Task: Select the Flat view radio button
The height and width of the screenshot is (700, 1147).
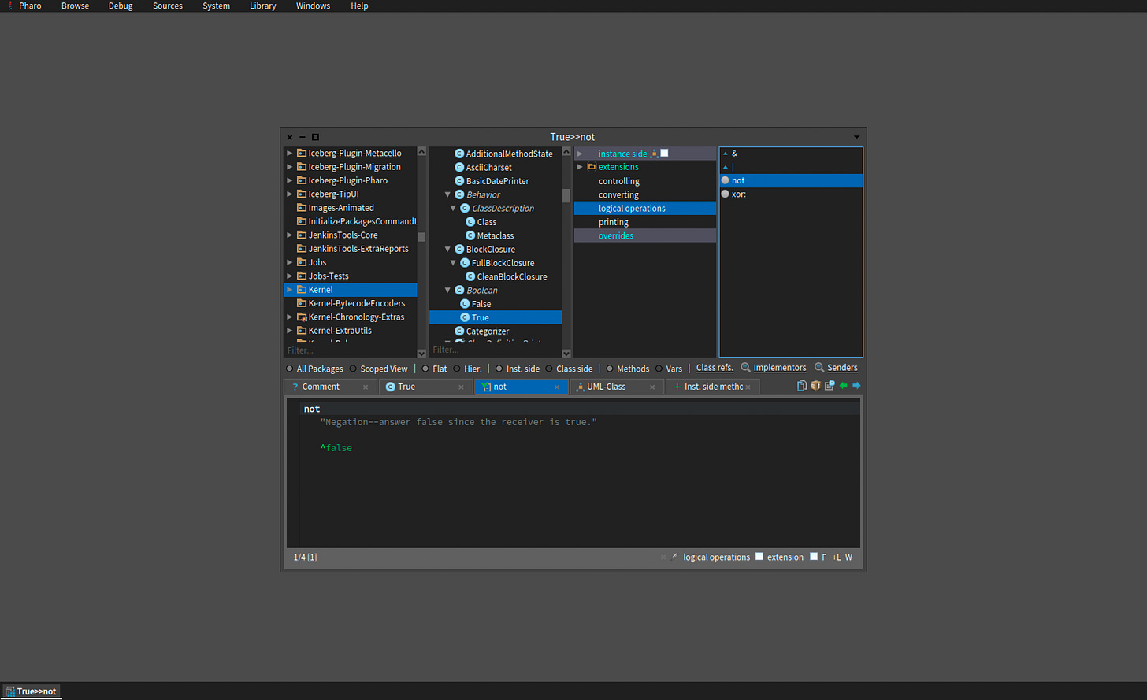Action: pos(425,369)
